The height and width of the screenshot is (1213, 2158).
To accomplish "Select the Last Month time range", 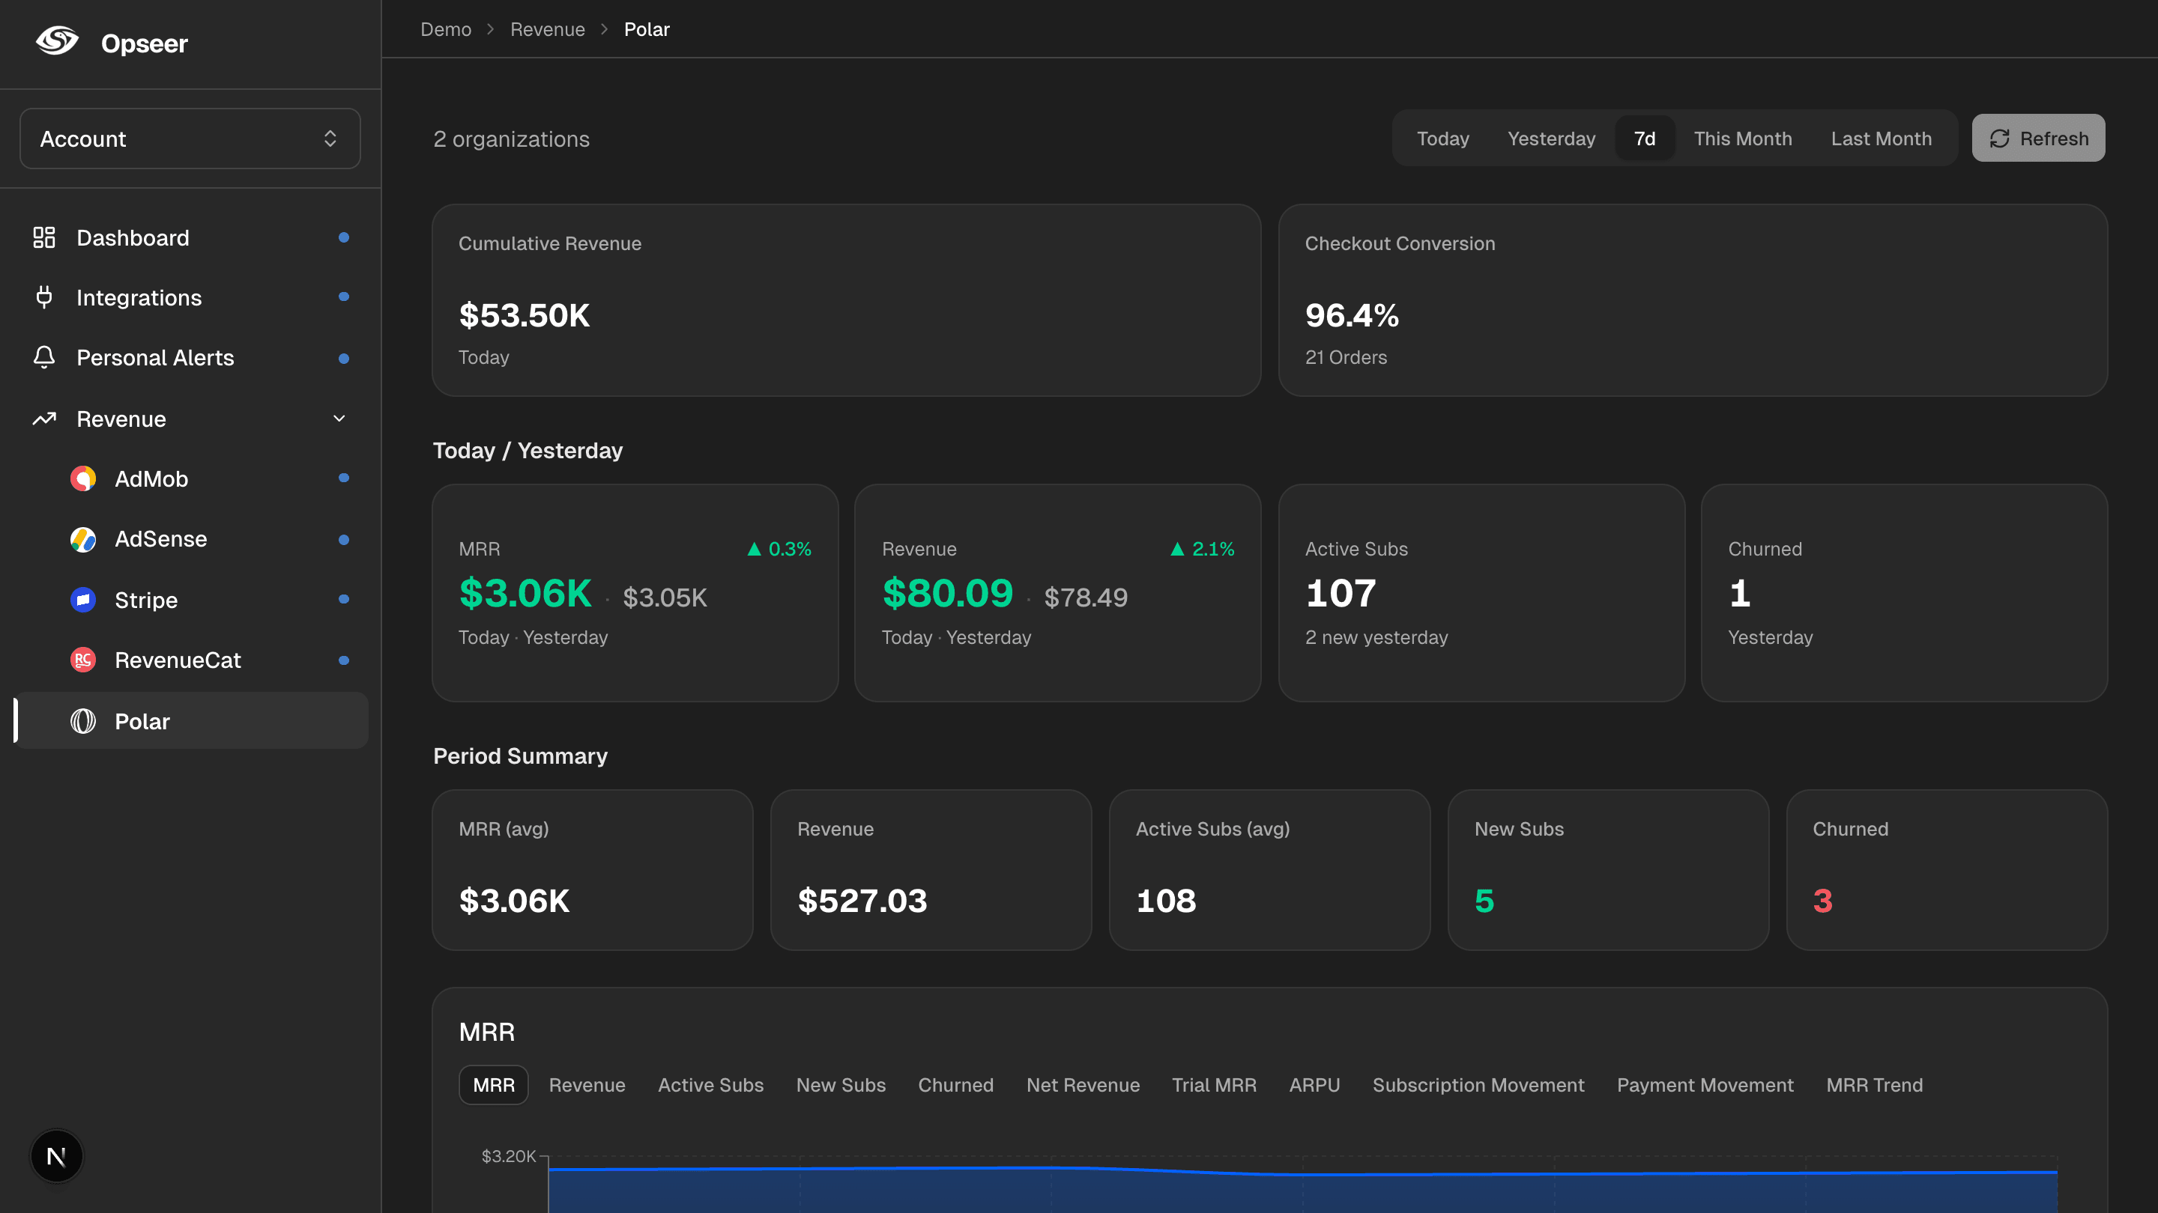I will tap(1881, 138).
